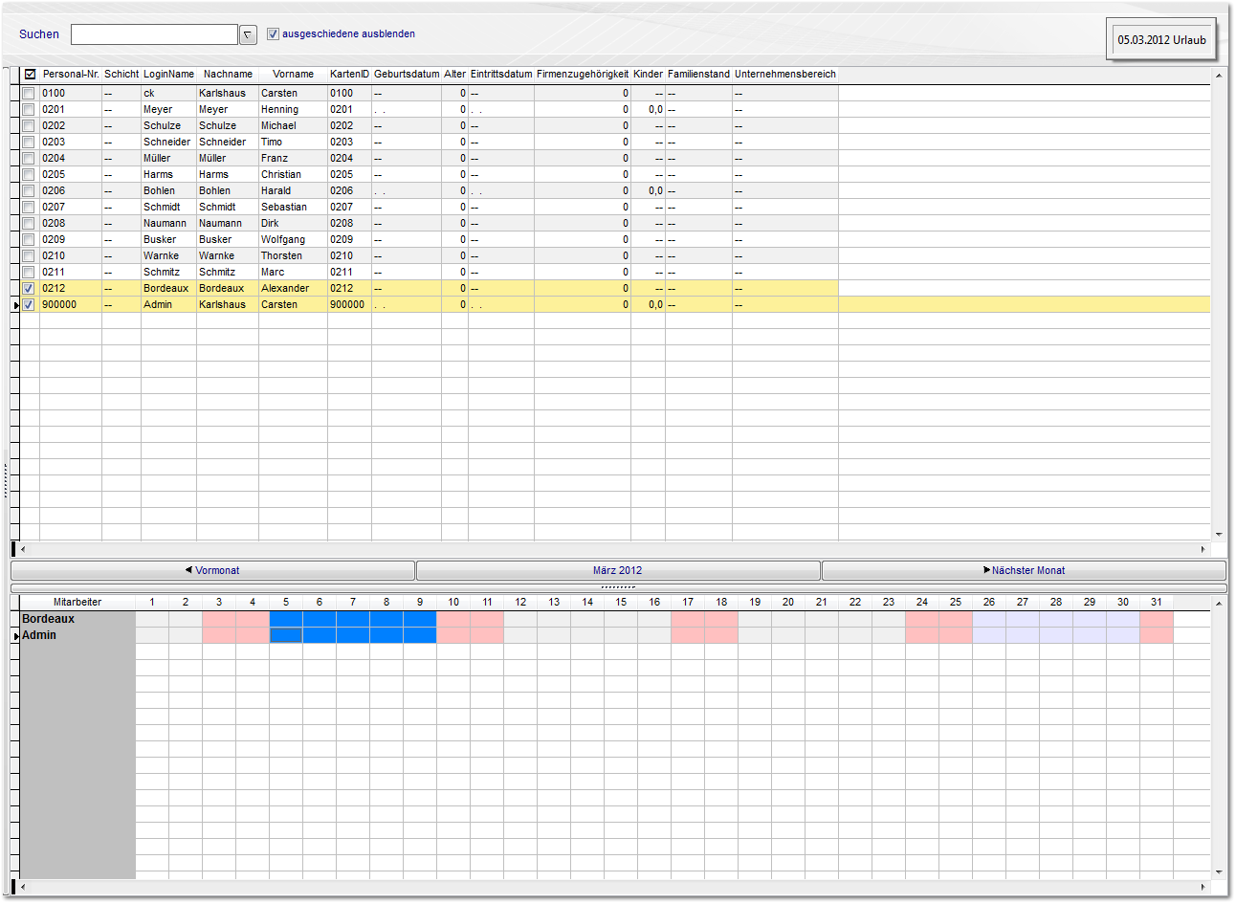
Task: Click the Mitarbeiter column header
Action: [x=77, y=602]
